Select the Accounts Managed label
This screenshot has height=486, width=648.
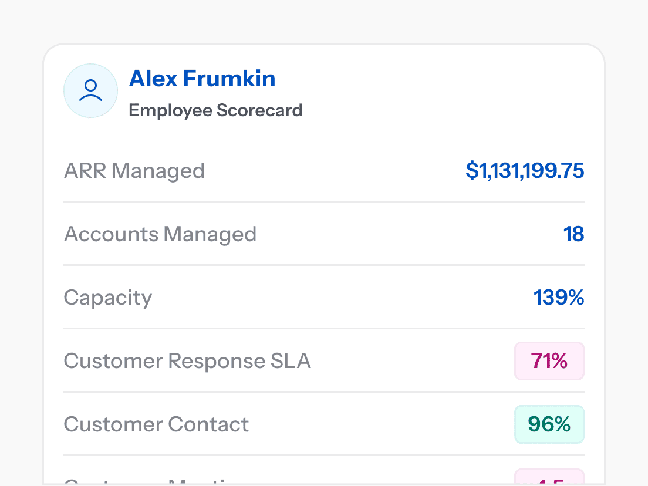pyautogui.click(x=160, y=234)
